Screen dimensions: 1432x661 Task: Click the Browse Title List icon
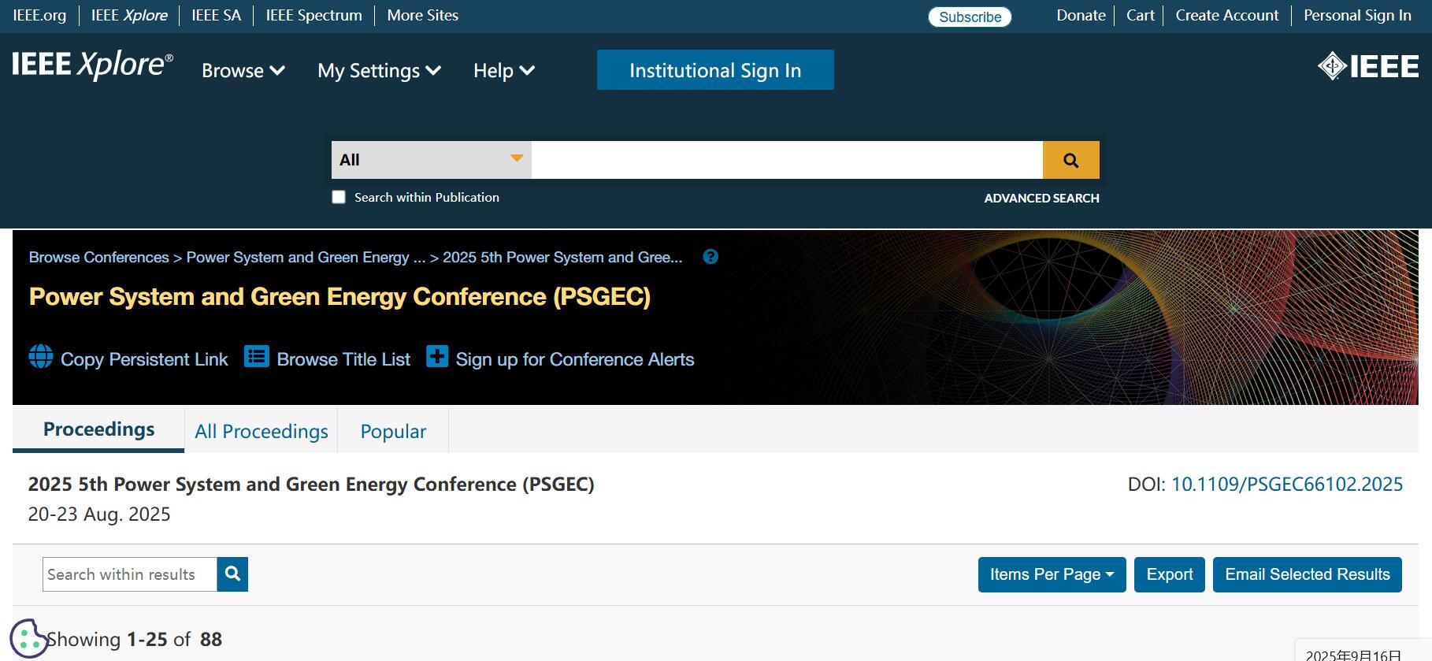pyautogui.click(x=257, y=357)
